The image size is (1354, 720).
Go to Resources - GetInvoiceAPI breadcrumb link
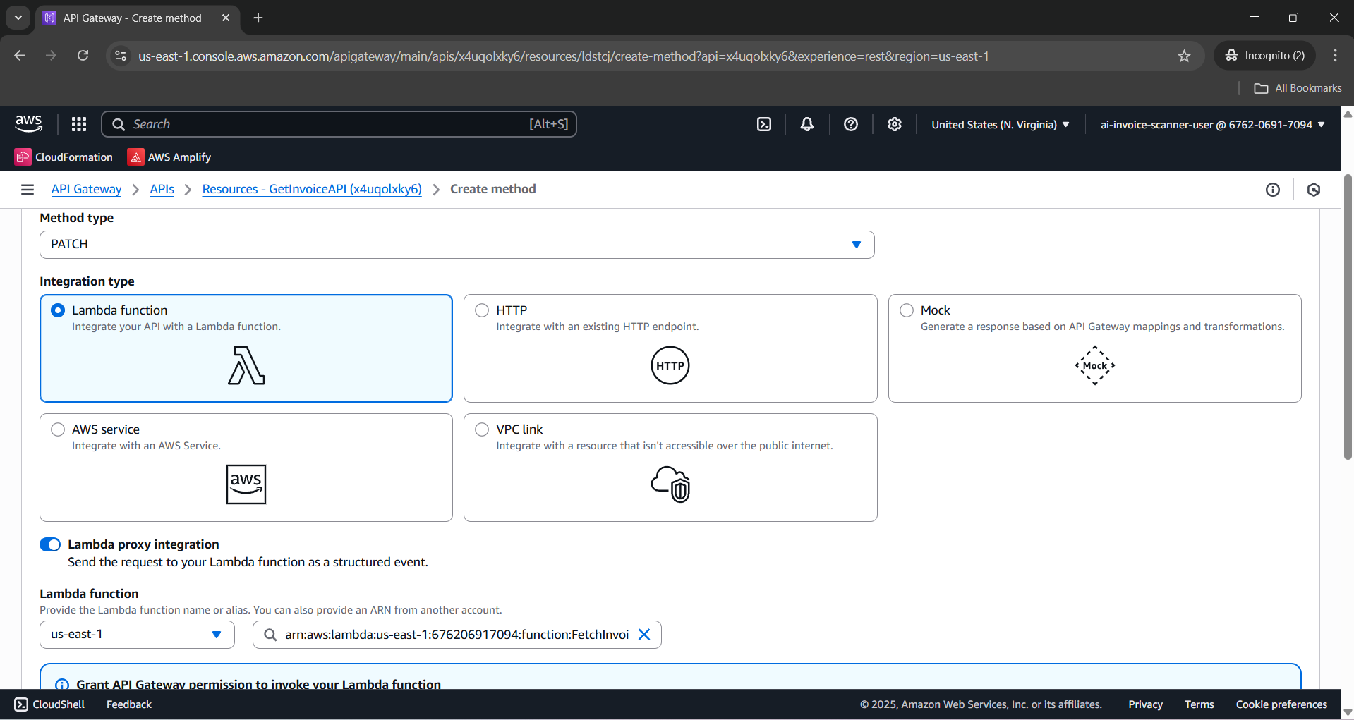[x=312, y=189]
